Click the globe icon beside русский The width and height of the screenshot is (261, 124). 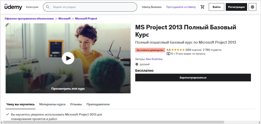137,64
